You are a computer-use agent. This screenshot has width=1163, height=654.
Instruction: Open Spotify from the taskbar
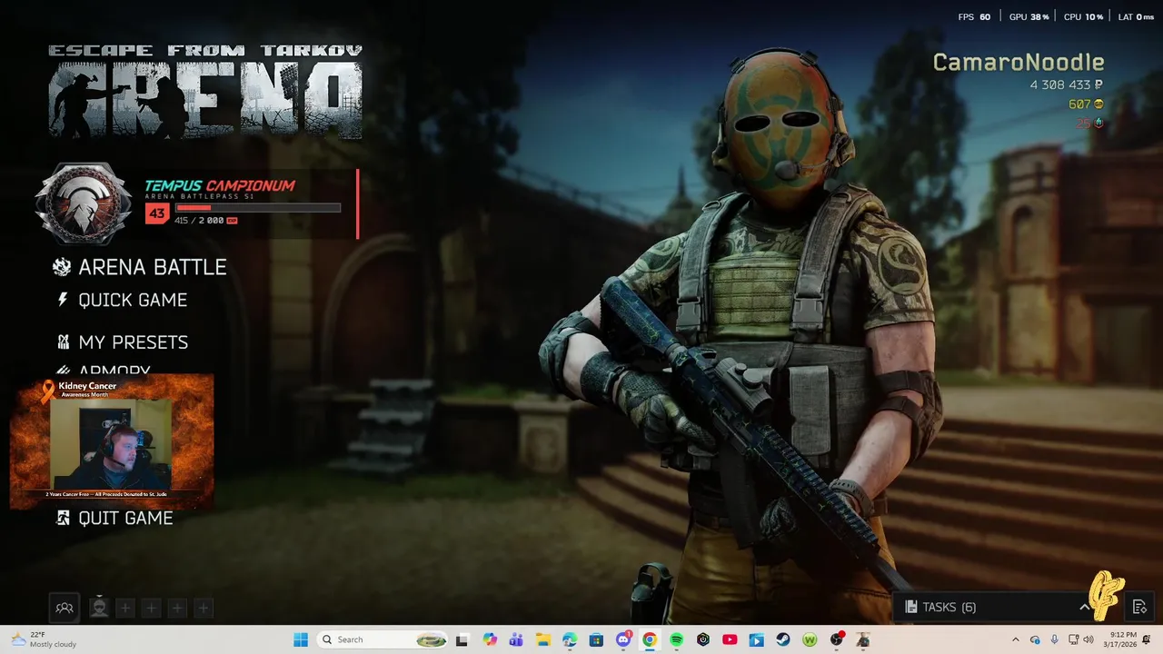(x=676, y=639)
